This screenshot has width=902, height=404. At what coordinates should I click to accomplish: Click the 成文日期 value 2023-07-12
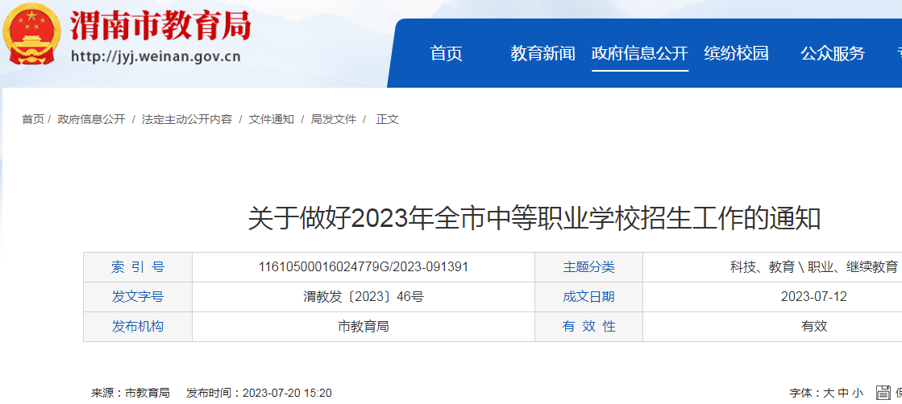coord(814,297)
